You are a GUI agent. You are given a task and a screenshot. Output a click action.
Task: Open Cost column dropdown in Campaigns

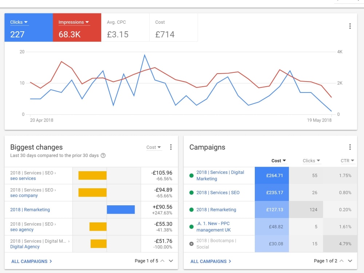pos(278,161)
